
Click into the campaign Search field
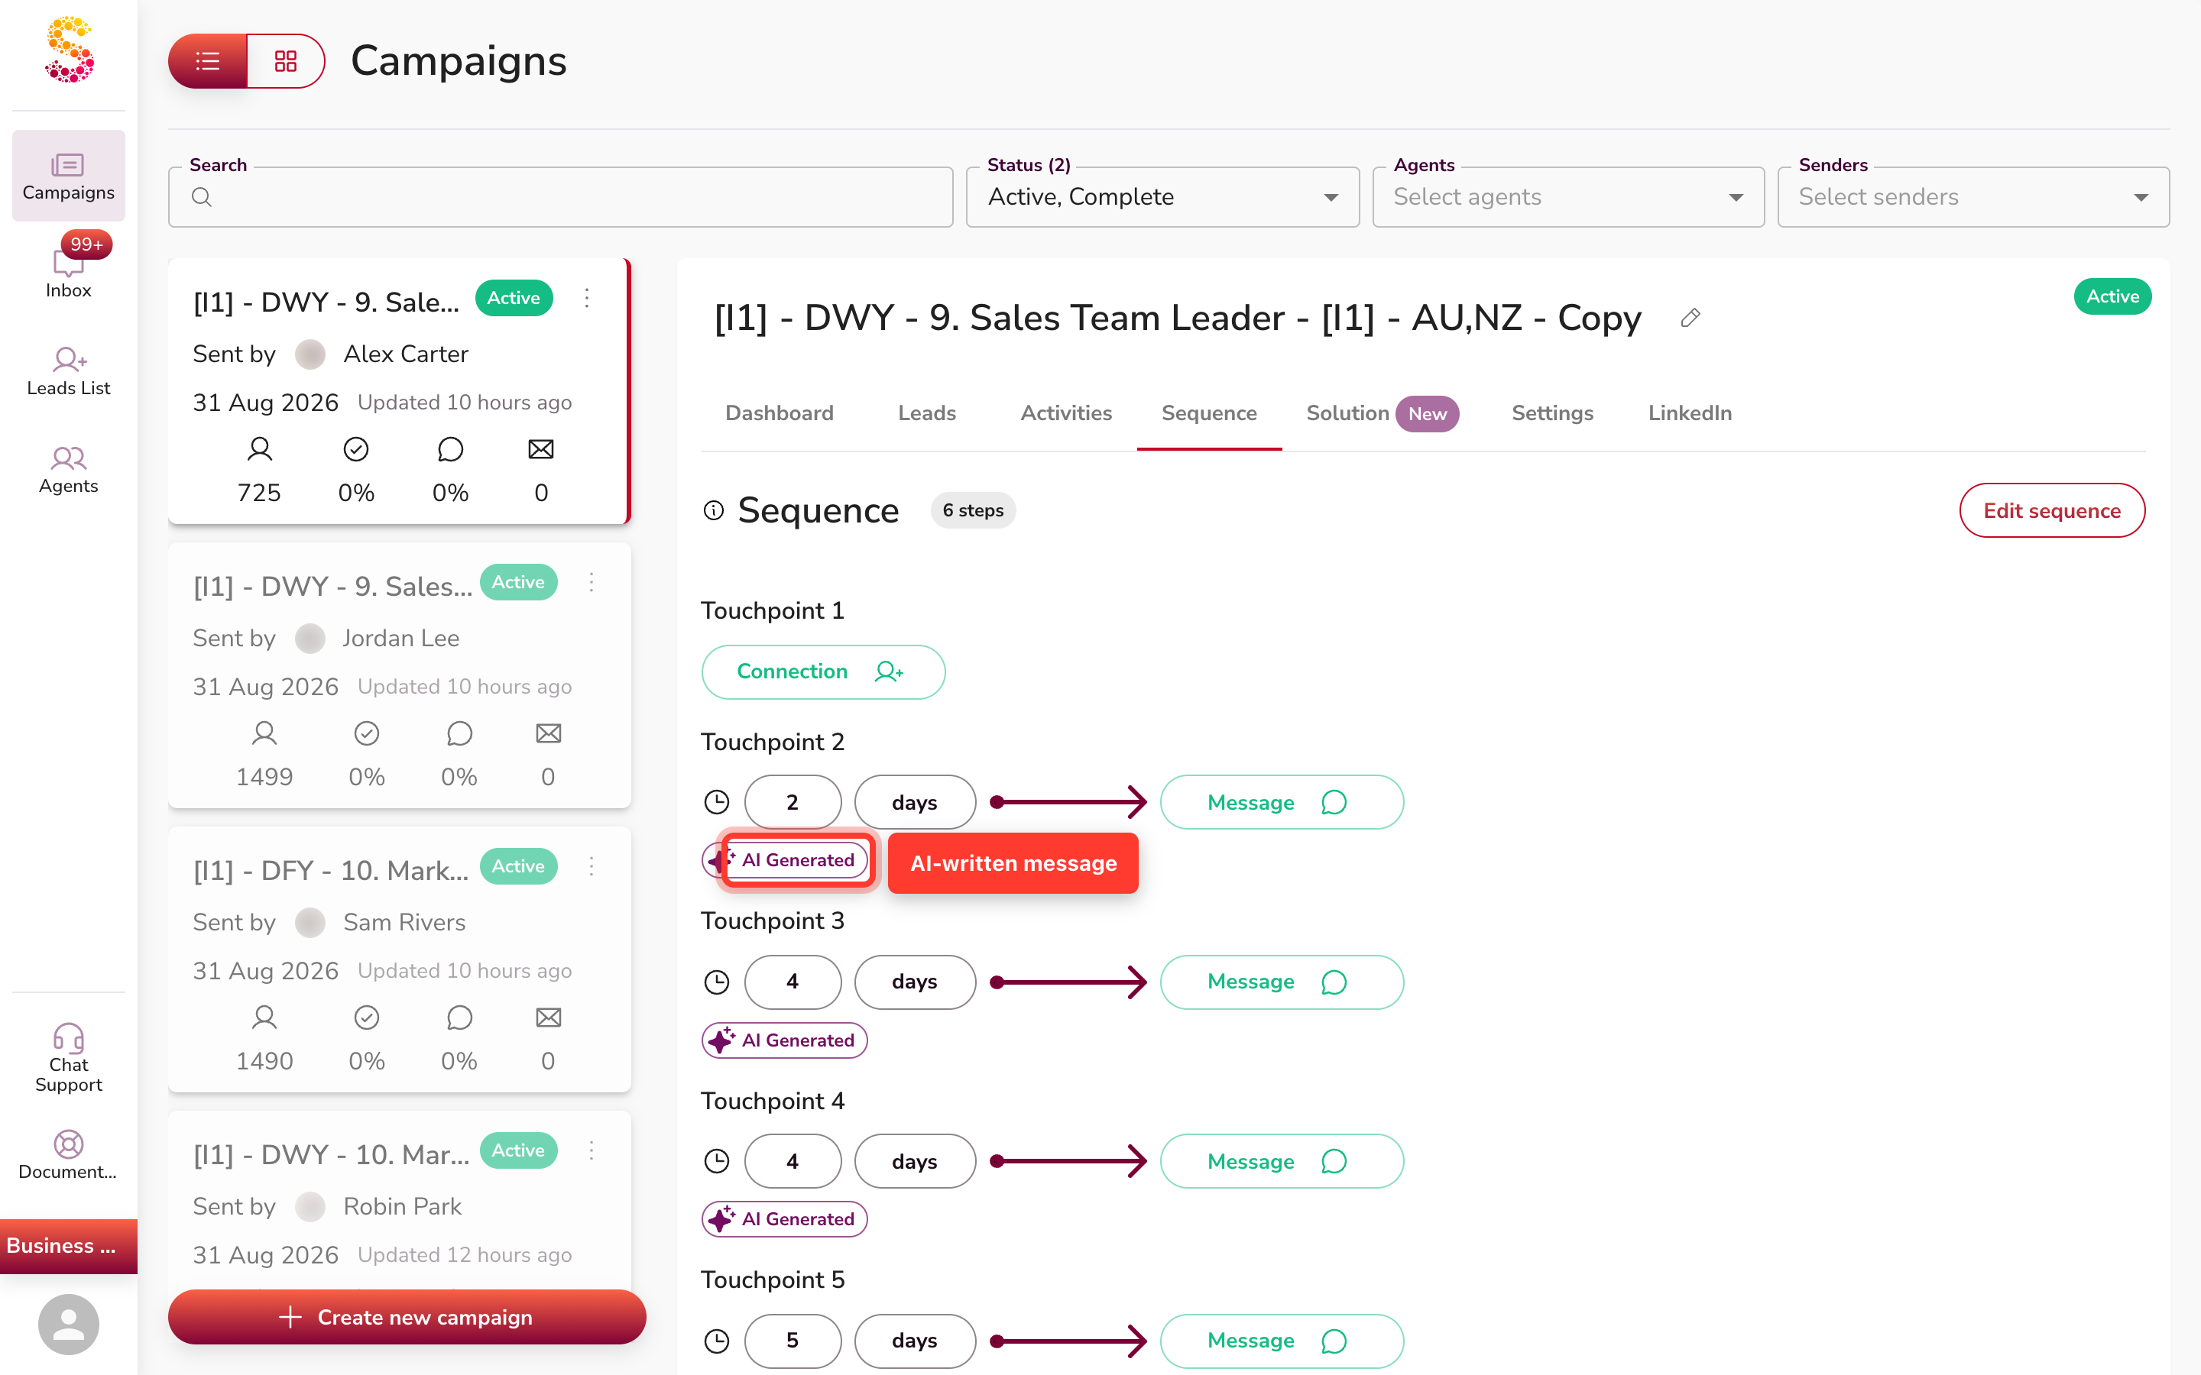[560, 196]
